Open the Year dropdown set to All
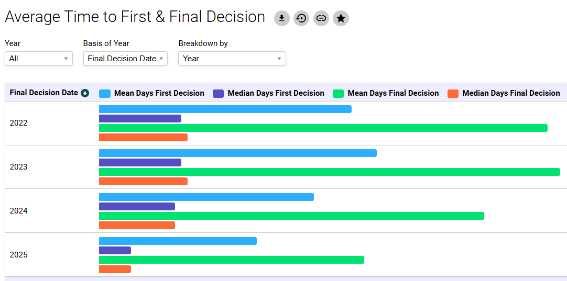The width and height of the screenshot is (567, 281). [x=38, y=59]
